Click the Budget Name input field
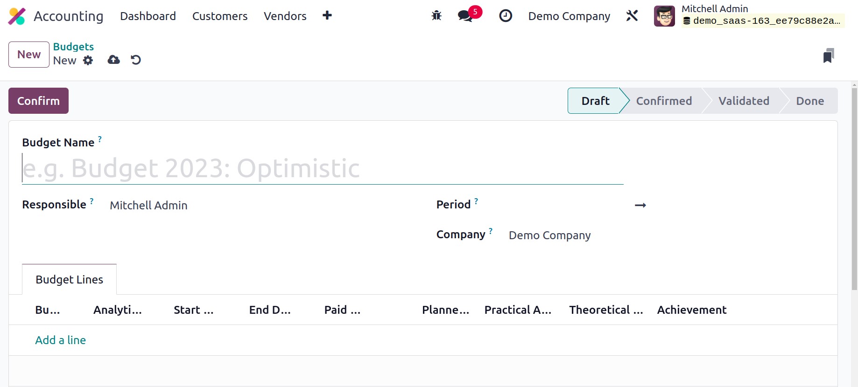This screenshot has height=387, width=858. [323, 168]
